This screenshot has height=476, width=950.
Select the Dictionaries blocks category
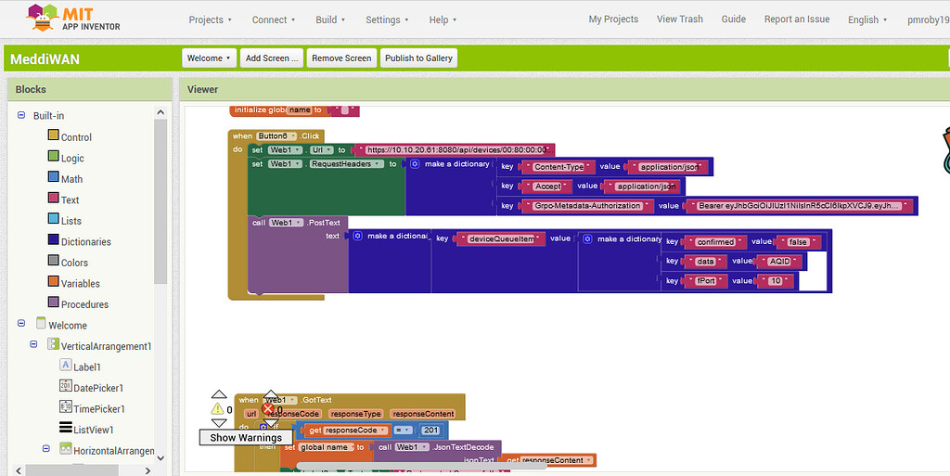[85, 241]
